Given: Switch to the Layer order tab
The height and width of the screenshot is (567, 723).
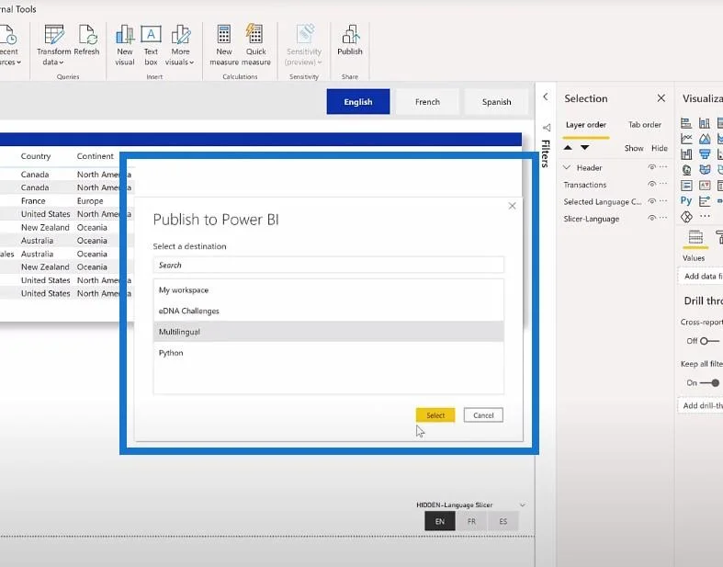Looking at the screenshot, I should tap(586, 125).
